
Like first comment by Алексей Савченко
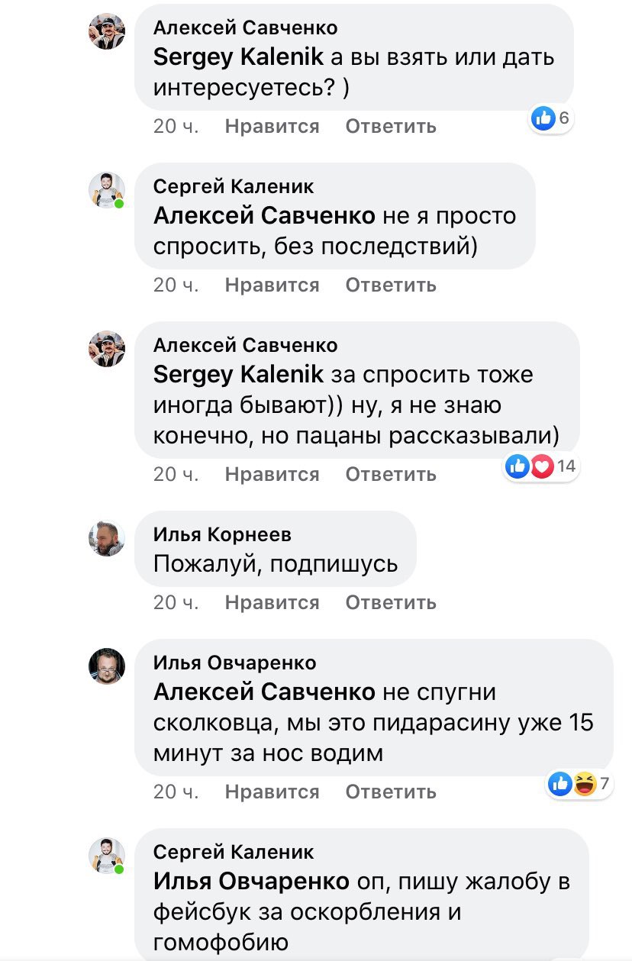[x=272, y=126]
